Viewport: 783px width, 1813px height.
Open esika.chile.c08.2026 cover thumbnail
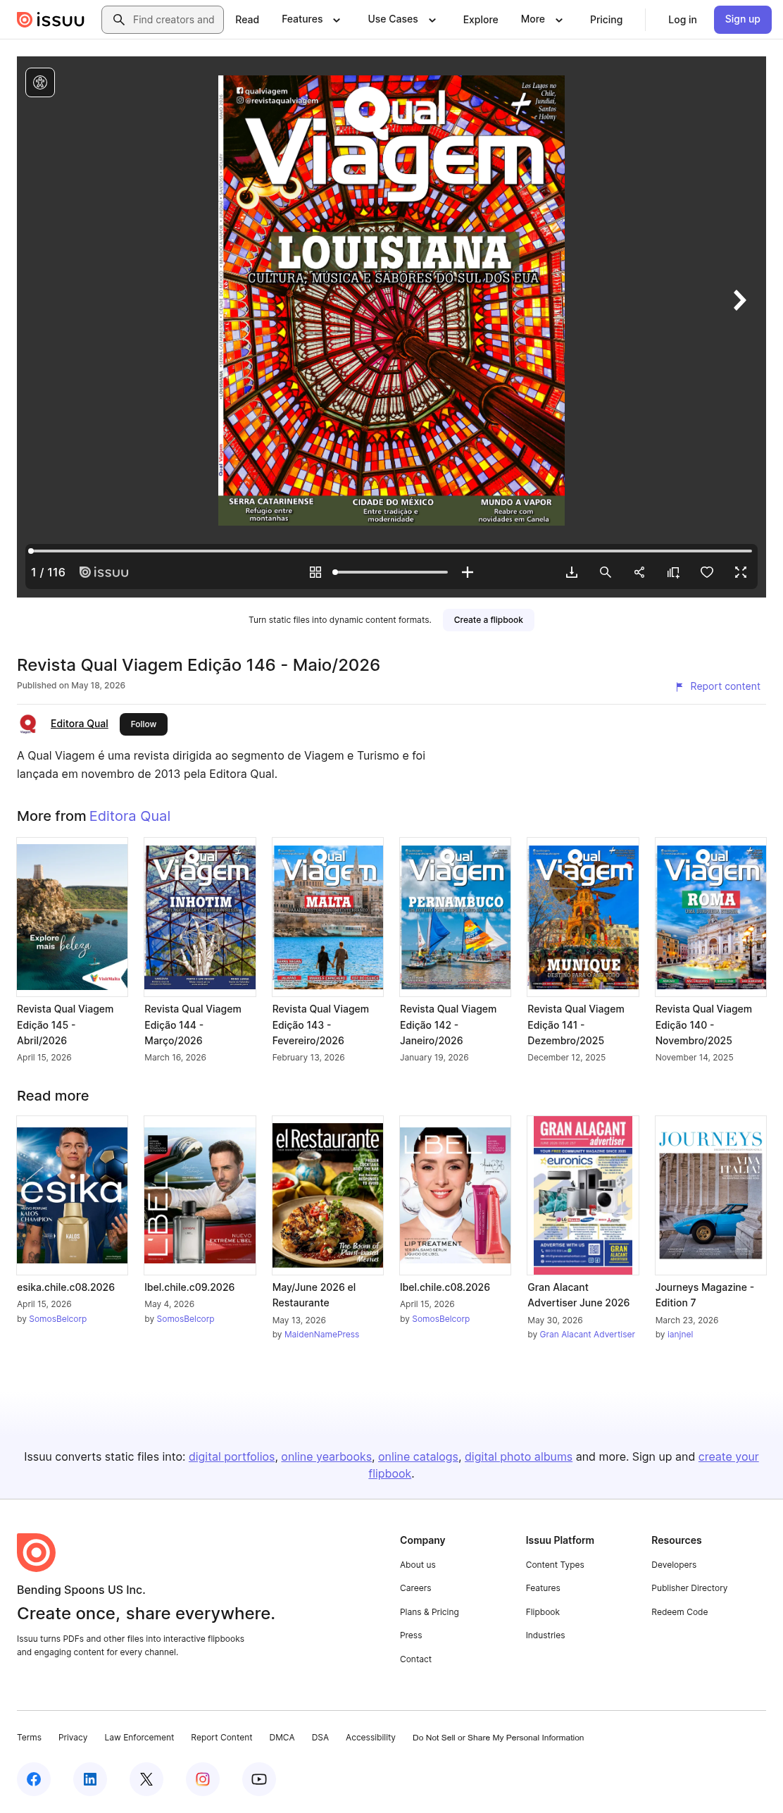pos(73,1195)
